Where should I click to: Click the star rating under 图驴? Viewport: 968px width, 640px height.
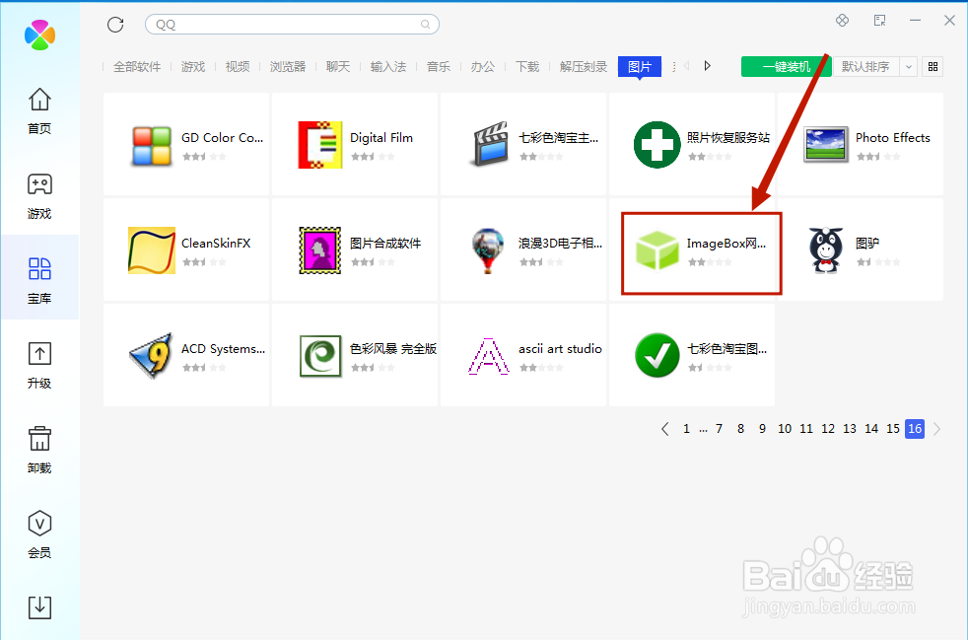coord(878,262)
